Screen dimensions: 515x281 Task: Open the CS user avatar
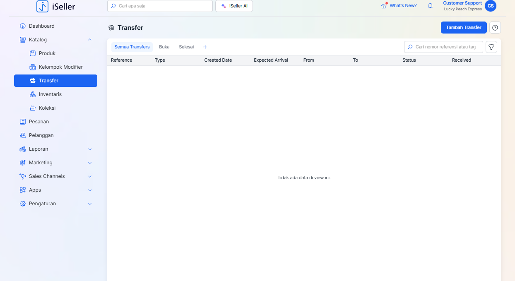coord(491,6)
